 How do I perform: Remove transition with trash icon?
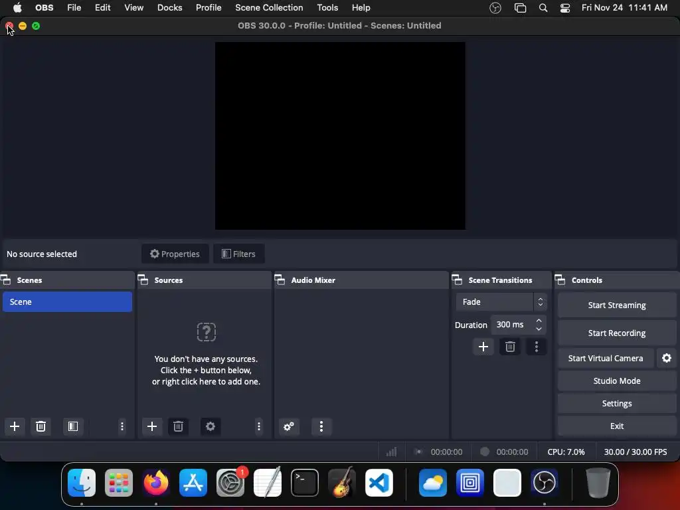(x=510, y=347)
